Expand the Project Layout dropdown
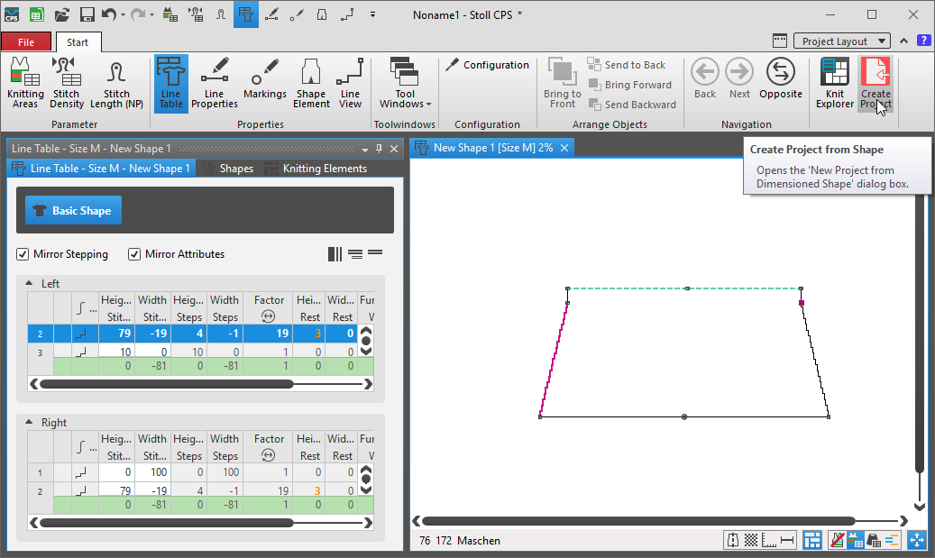935x558 pixels. [842, 41]
